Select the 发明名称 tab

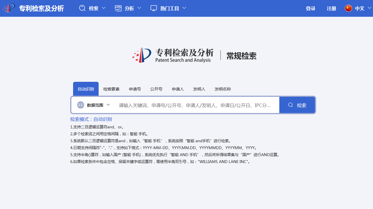click(x=223, y=89)
